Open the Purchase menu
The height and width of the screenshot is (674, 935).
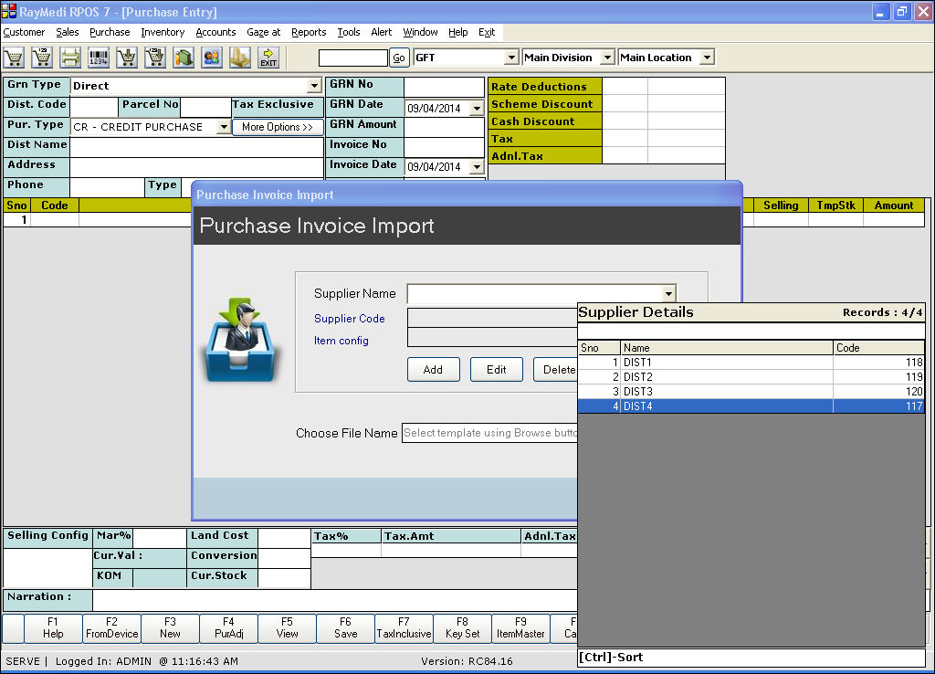(x=110, y=32)
